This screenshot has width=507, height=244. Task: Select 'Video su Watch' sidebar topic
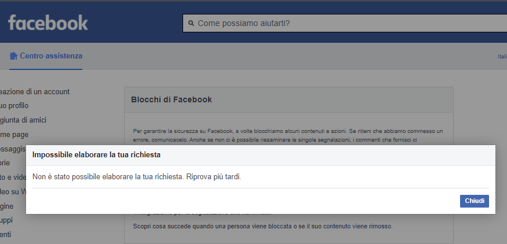point(13,192)
